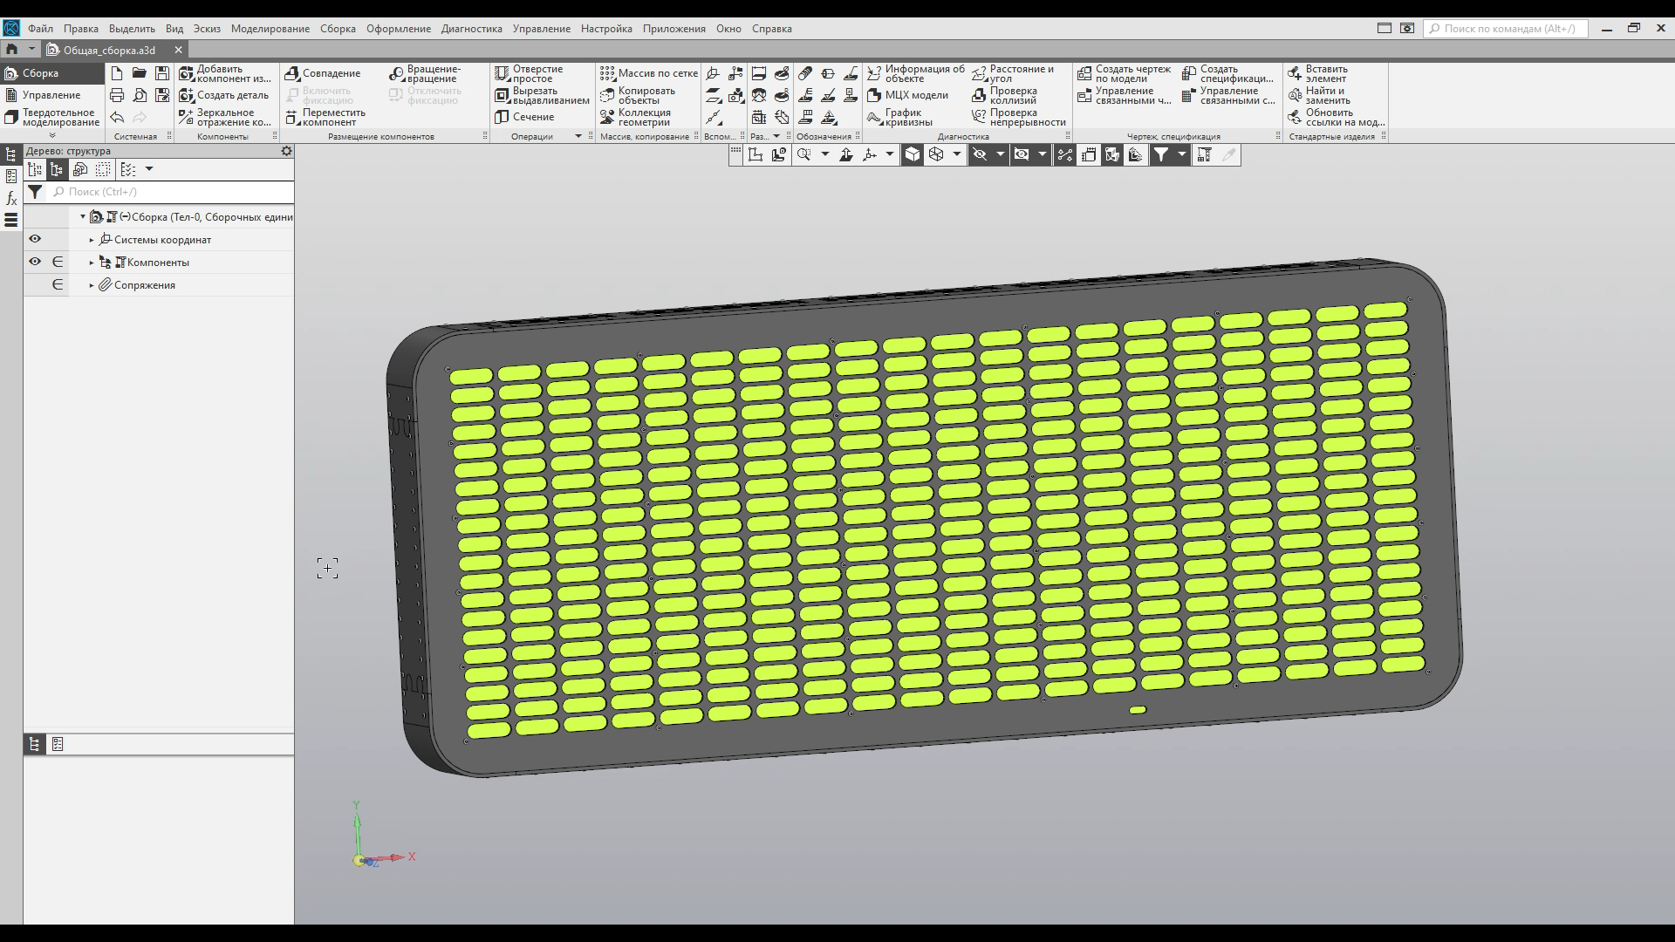1675x942 pixels.
Task: Open the Диагностика menu
Action: tap(472, 28)
